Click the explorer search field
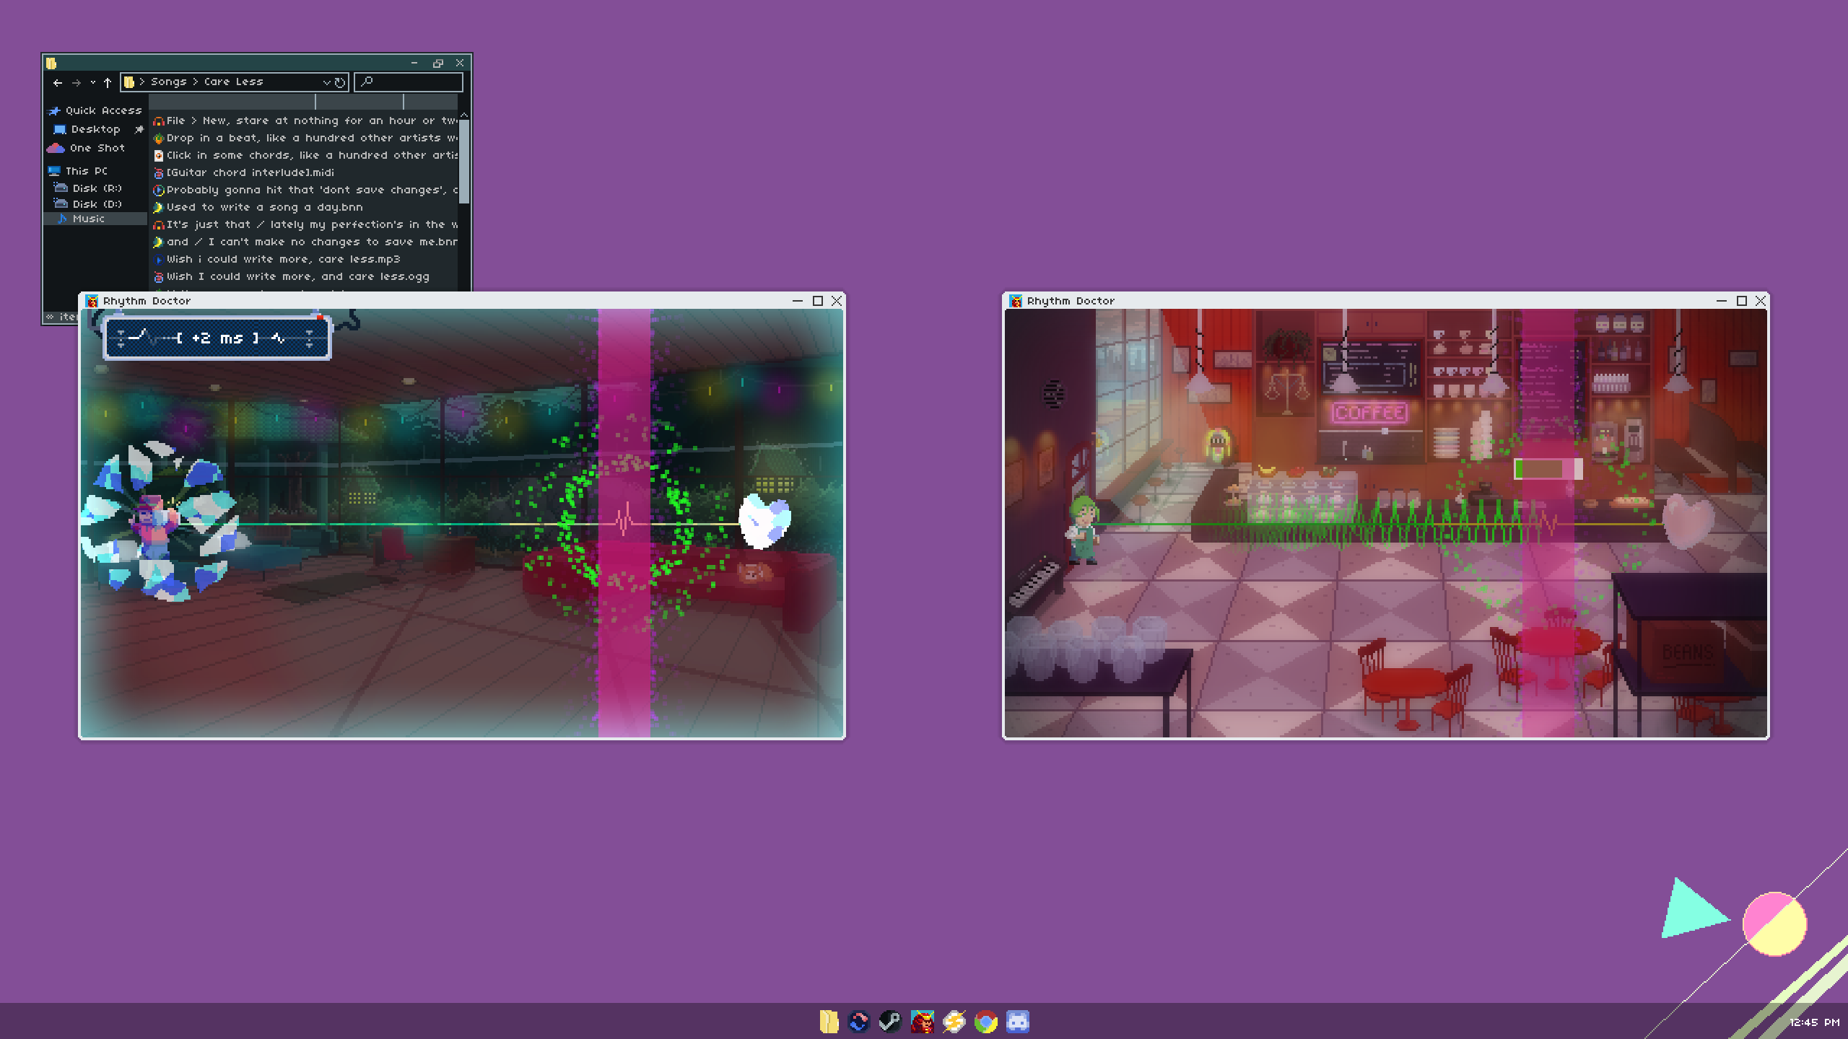 click(x=409, y=82)
